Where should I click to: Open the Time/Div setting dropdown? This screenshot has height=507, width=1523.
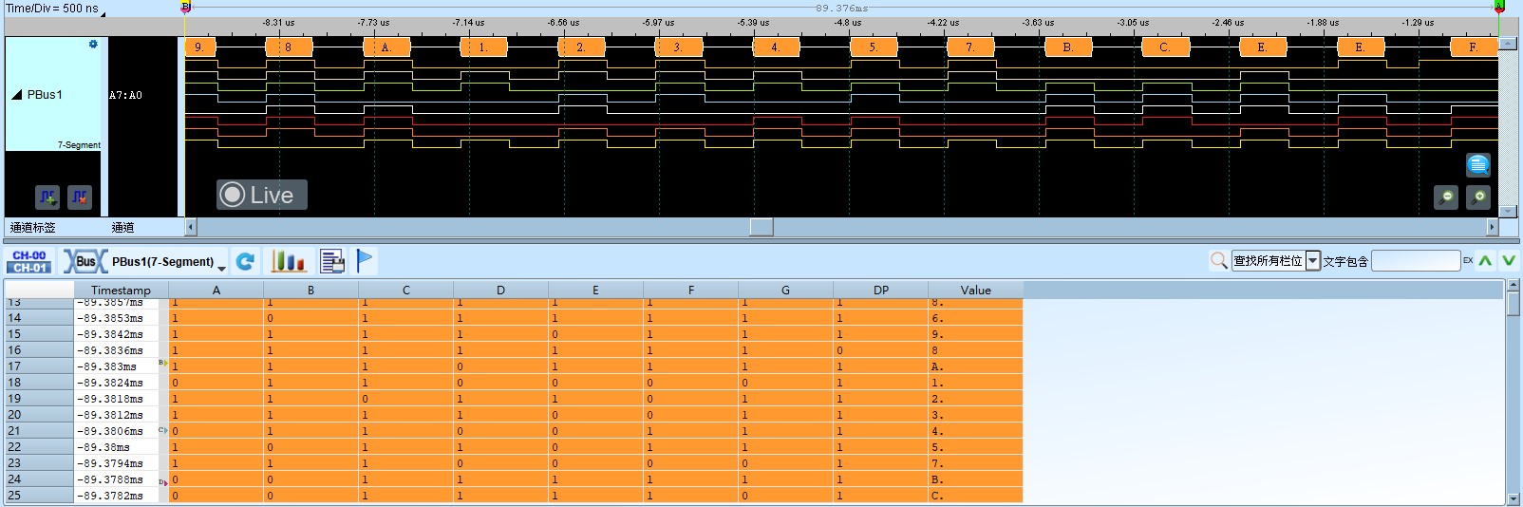coord(103,12)
